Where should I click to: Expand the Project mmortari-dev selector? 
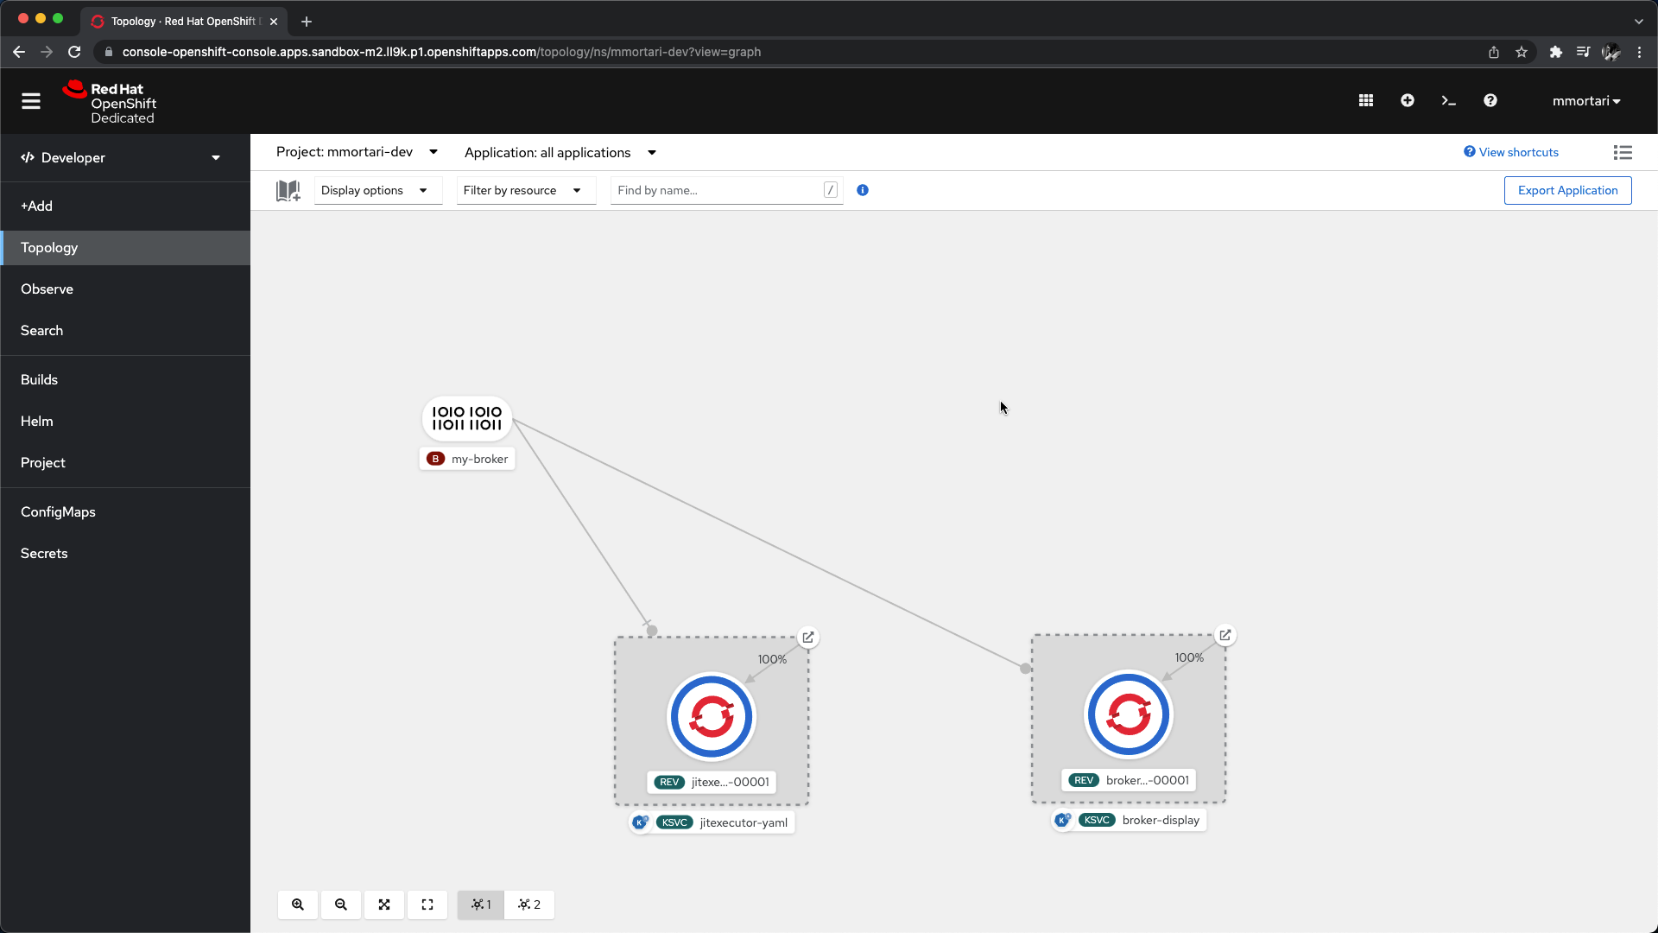(357, 152)
